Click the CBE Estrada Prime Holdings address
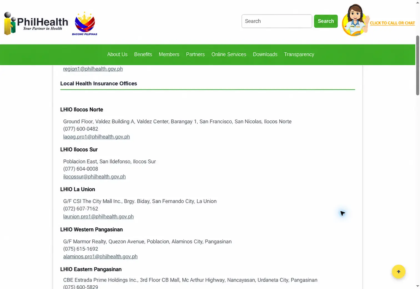The height and width of the screenshot is (289, 420). point(190,280)
